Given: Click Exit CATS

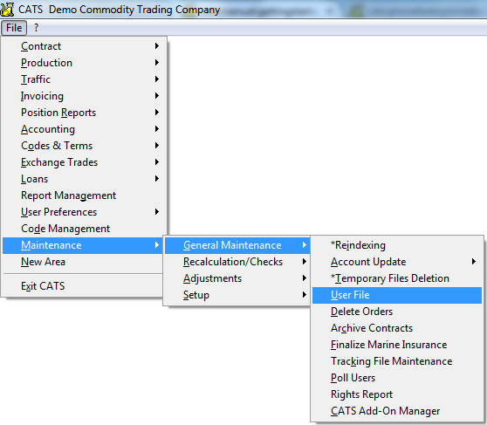Looking at the screenshot, I should [82, 286].
